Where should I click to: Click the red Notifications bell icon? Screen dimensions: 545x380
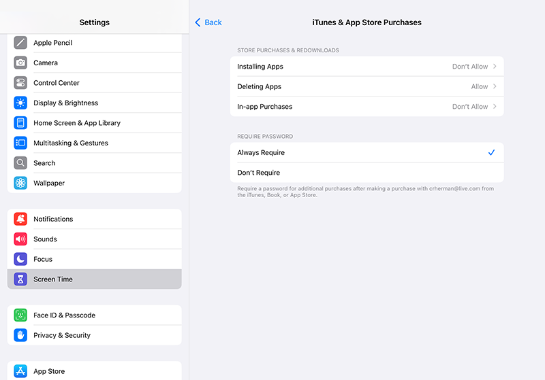pos(20,219)
